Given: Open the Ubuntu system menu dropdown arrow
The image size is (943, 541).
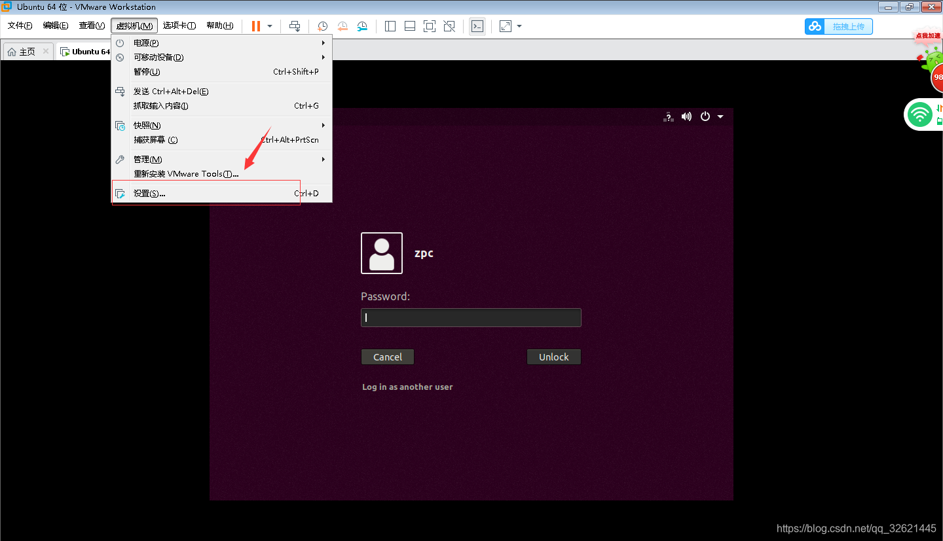Looking at the screenshot, I should click(720, 117).
